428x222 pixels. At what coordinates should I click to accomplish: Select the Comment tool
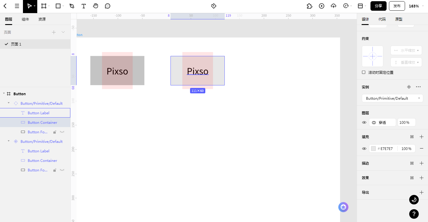(x=108, y=6)
